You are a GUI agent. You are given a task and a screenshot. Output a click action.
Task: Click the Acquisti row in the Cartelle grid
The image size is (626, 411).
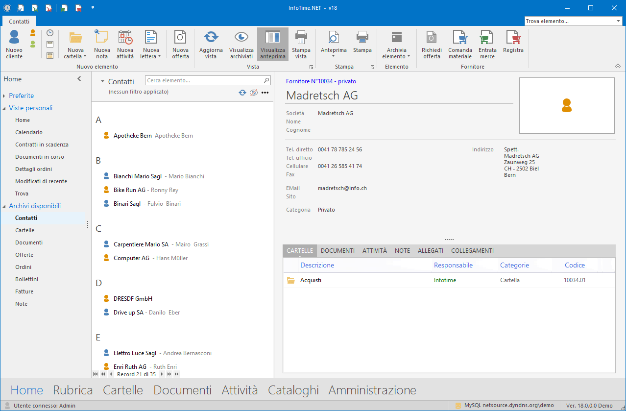(449, 280)
